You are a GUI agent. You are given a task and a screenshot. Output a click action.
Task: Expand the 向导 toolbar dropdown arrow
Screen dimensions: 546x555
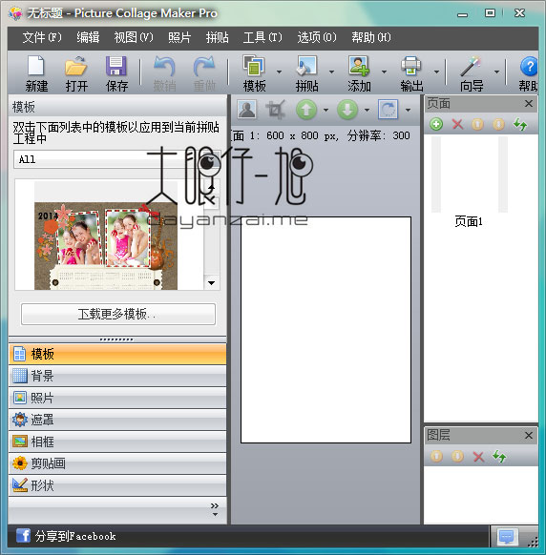tap(496, 72)
